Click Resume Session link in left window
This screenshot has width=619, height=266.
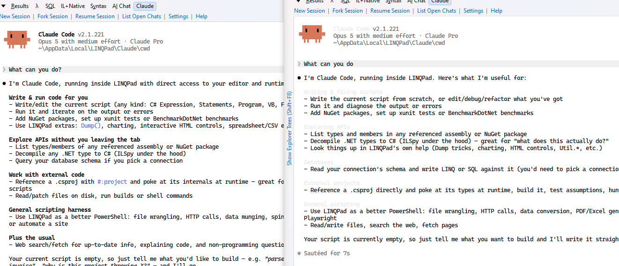coord(95,16)
